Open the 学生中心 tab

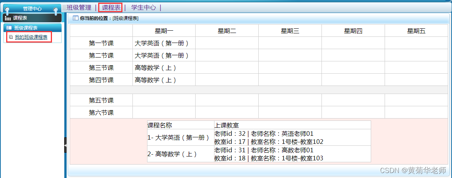click(x=144, y=8)
